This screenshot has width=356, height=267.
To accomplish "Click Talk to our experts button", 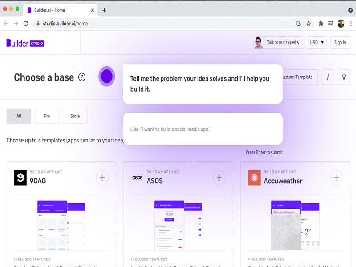I will (x=279, y=42).
